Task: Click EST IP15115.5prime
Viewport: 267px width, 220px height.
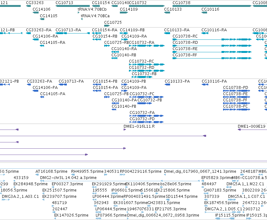Action: (x=230, y=215)
